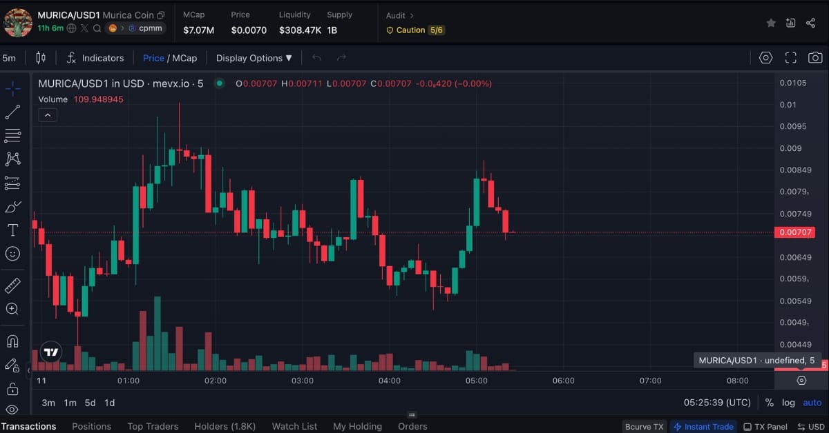
Task: Toggle log scale
Action: coord(788,403)
